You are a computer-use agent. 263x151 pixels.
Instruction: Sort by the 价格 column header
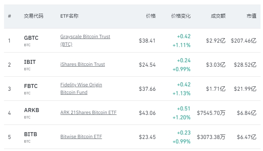click(x=151, y=16)
